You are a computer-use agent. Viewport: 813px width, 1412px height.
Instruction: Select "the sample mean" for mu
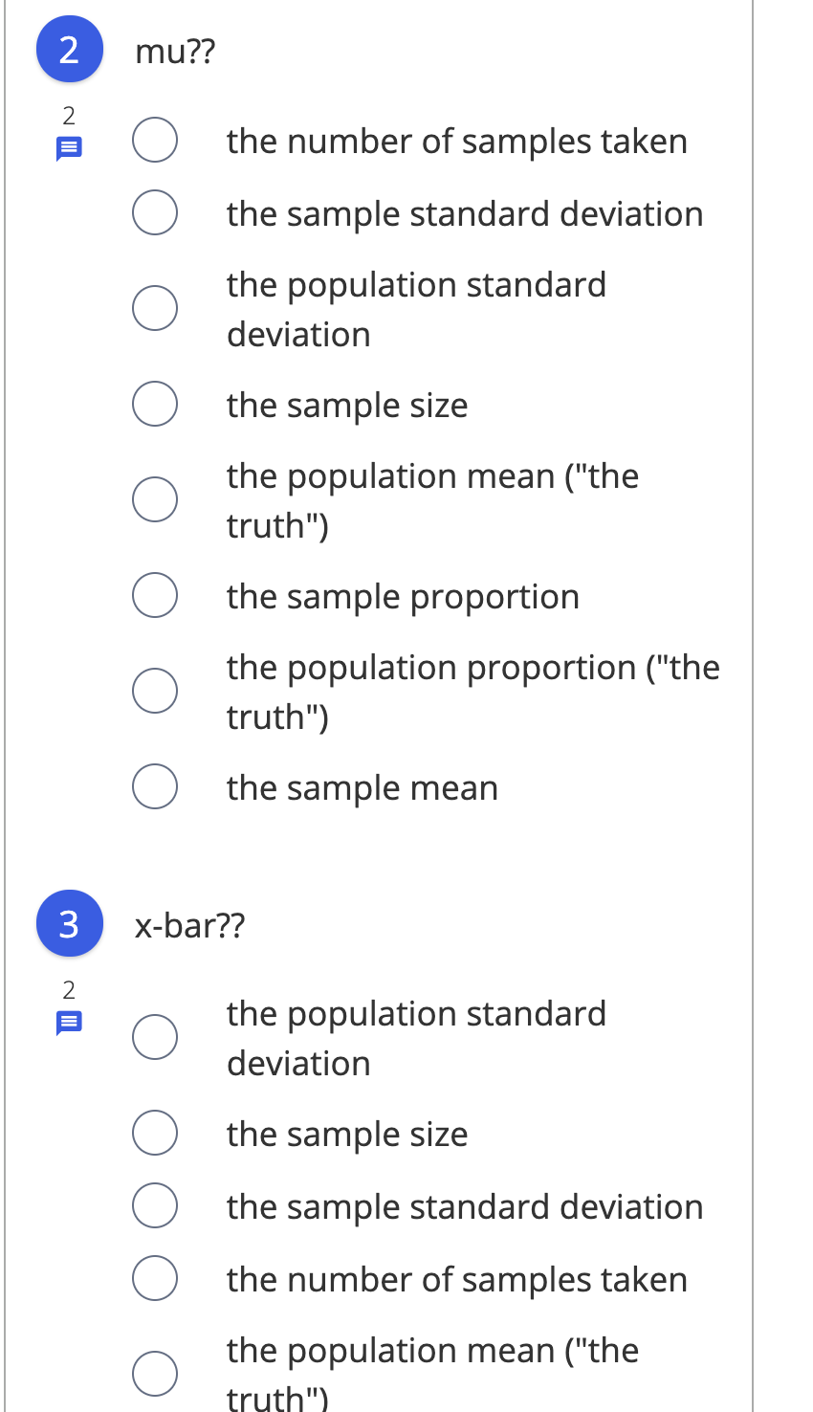pos(155,785)
